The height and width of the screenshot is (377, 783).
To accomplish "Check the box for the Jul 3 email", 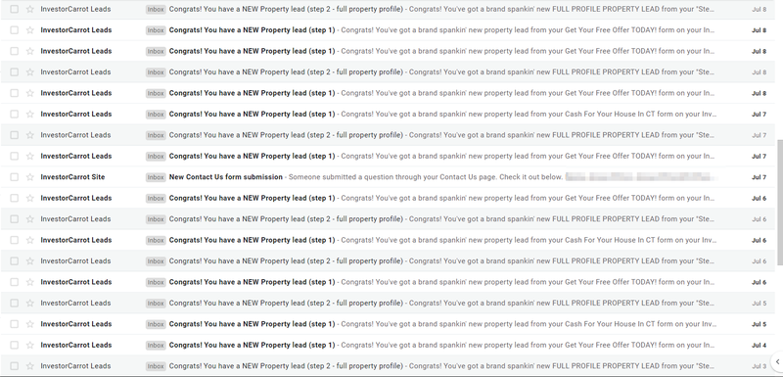I will [15, 365].
